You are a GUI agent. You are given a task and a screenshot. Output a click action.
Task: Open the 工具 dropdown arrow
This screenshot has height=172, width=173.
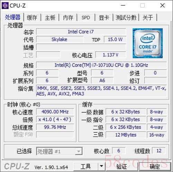[x=101, y=166]
